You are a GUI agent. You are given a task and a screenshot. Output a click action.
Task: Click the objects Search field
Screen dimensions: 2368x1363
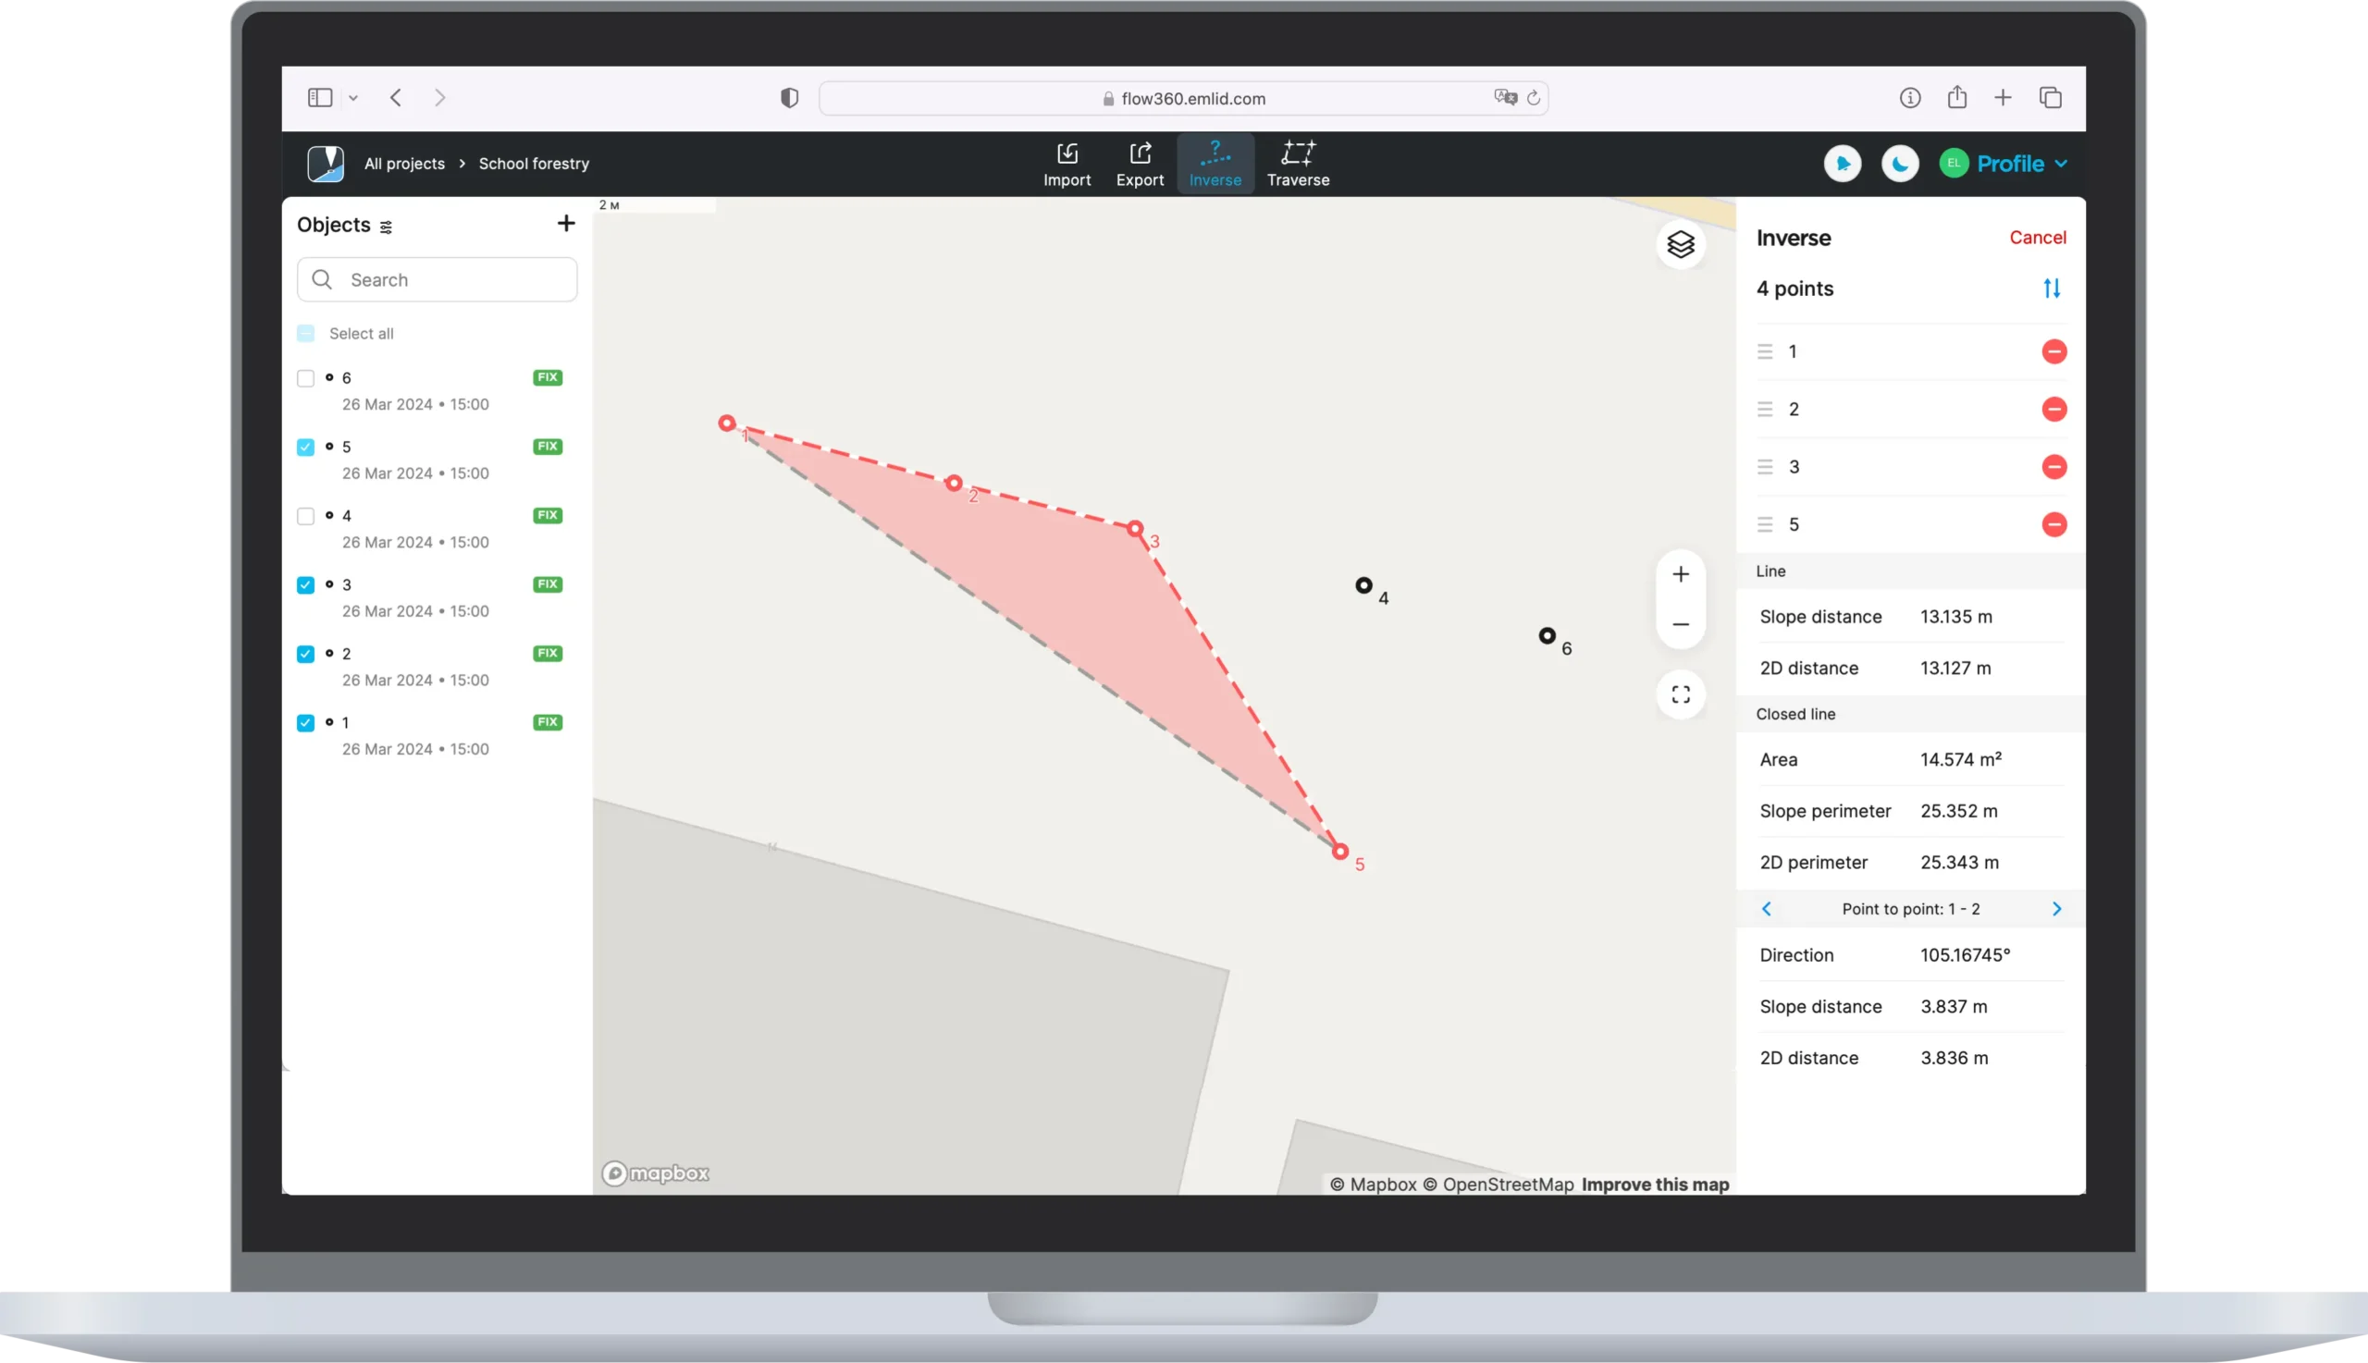click(438, 280)
